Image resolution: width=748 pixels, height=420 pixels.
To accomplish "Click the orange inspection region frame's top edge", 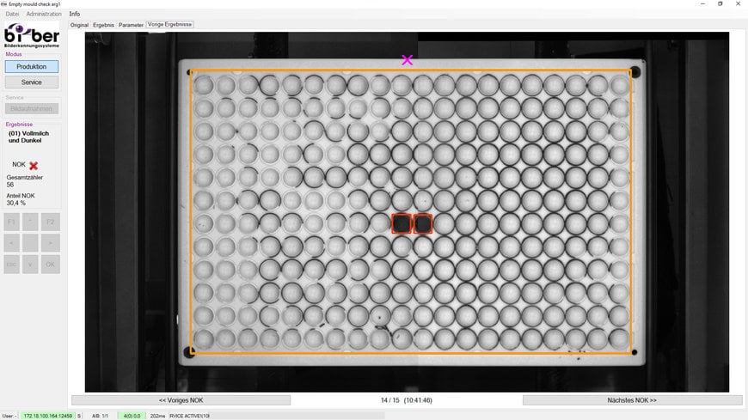I will click(410, 70).
